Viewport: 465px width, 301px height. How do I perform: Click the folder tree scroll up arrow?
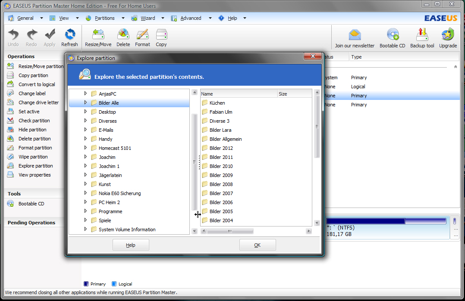coord(195,92)
